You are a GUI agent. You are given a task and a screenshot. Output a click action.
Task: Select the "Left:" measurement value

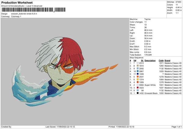(148, 30)
